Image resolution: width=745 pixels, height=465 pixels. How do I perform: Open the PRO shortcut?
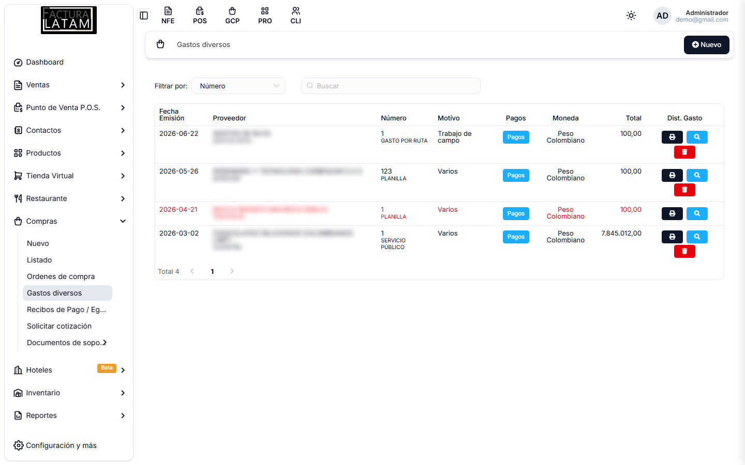click(265, 16)
